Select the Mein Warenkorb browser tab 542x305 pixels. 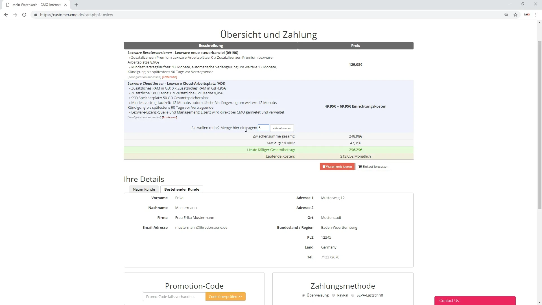click(36, 5)
